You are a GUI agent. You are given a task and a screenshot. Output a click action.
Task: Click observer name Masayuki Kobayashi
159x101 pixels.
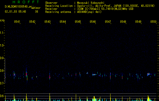click(91, 3)
